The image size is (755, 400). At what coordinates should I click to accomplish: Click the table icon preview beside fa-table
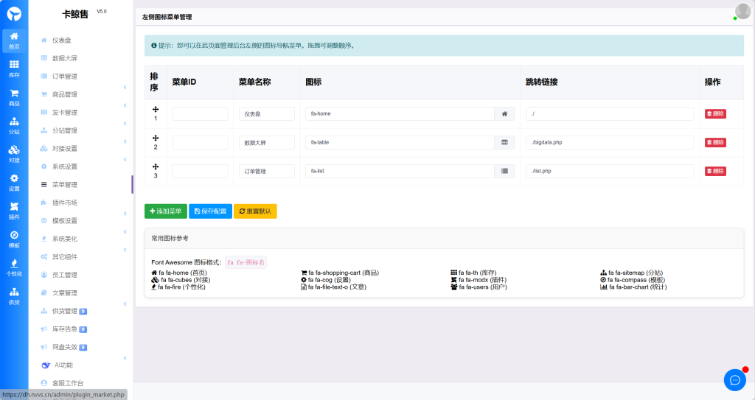504,142
